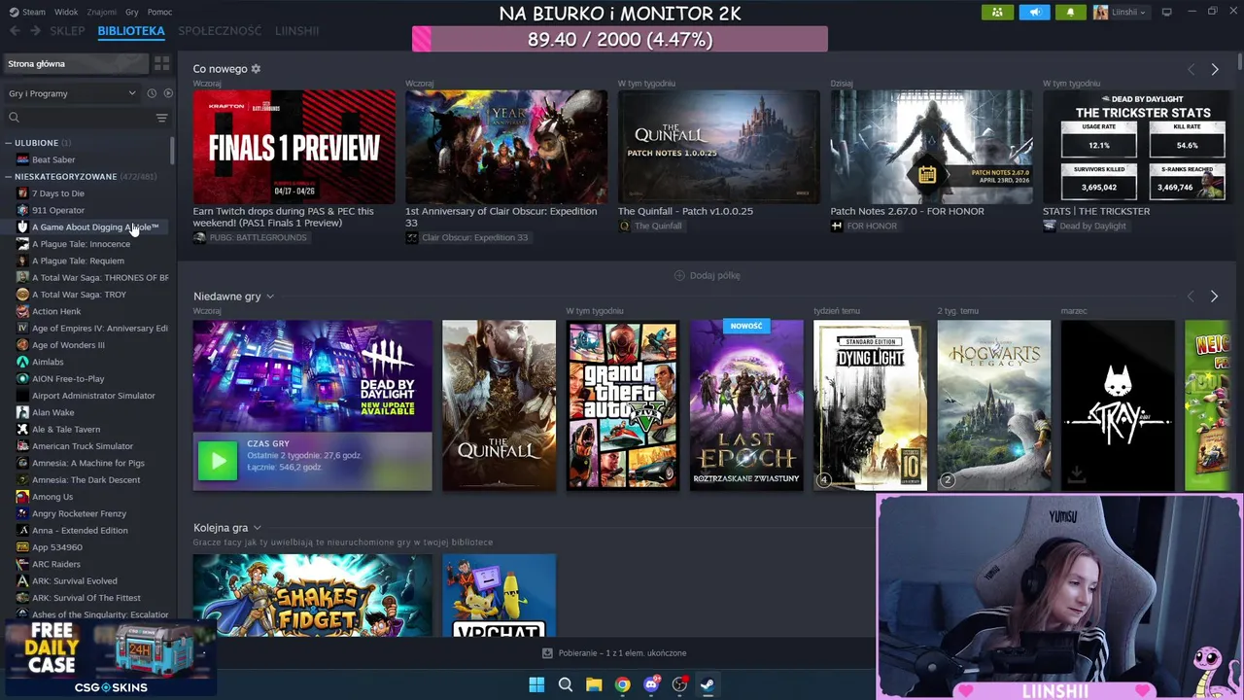Open the Gry menu
This screenshot has width=1244, height=700.
pyautogui.click(x=132, y=12)
